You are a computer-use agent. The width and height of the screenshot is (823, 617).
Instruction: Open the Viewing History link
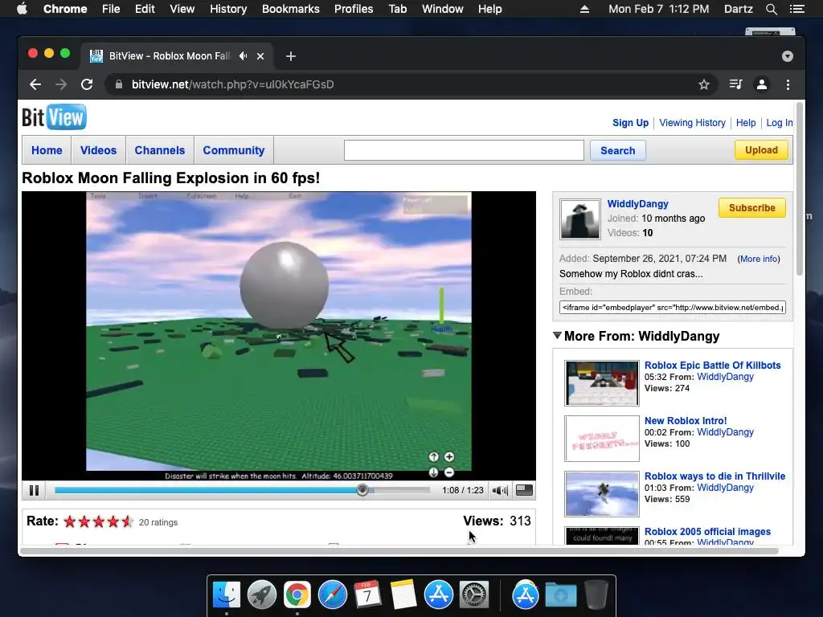pos(692,123)
